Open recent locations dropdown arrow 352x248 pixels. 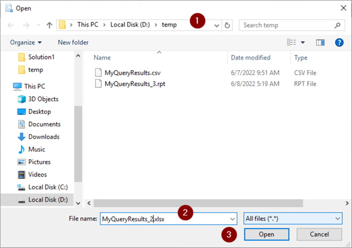tap(38, 25)
